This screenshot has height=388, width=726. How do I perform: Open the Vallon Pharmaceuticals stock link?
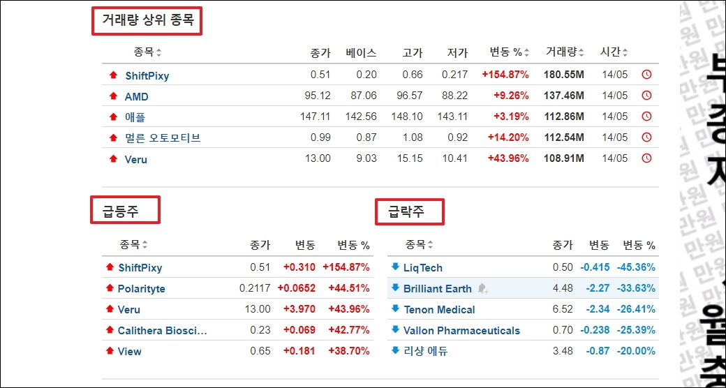click(x=461, y=331)
